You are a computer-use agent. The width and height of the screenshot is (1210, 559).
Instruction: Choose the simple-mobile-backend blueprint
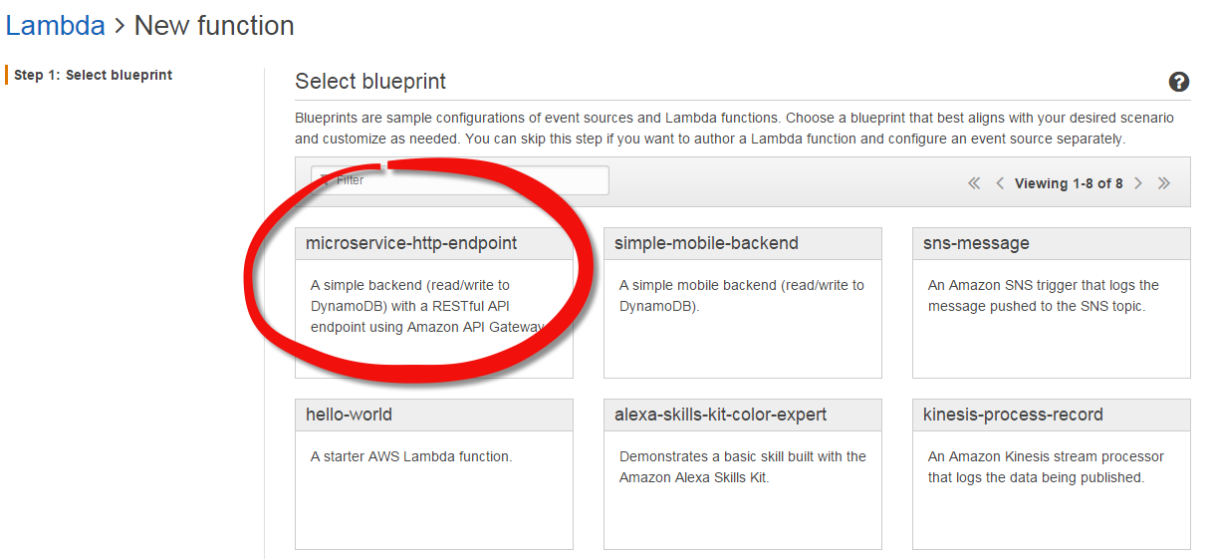[x=743, y=303]
